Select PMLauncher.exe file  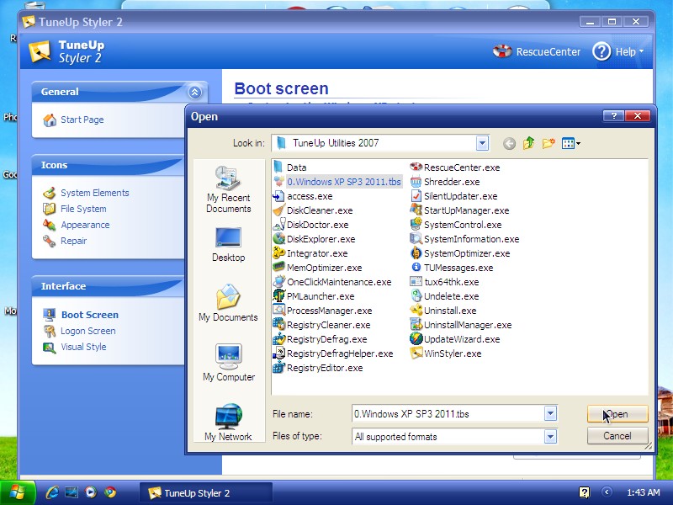(314, 296)
